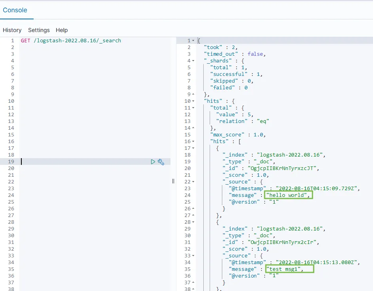Collapse second "_source" block on line 33
373x291 pixels.
(193, 256)
